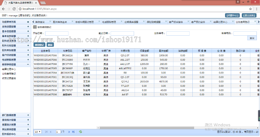Click the 开始日期 input field
The image size is (260, 137).
tap(57, 33)
